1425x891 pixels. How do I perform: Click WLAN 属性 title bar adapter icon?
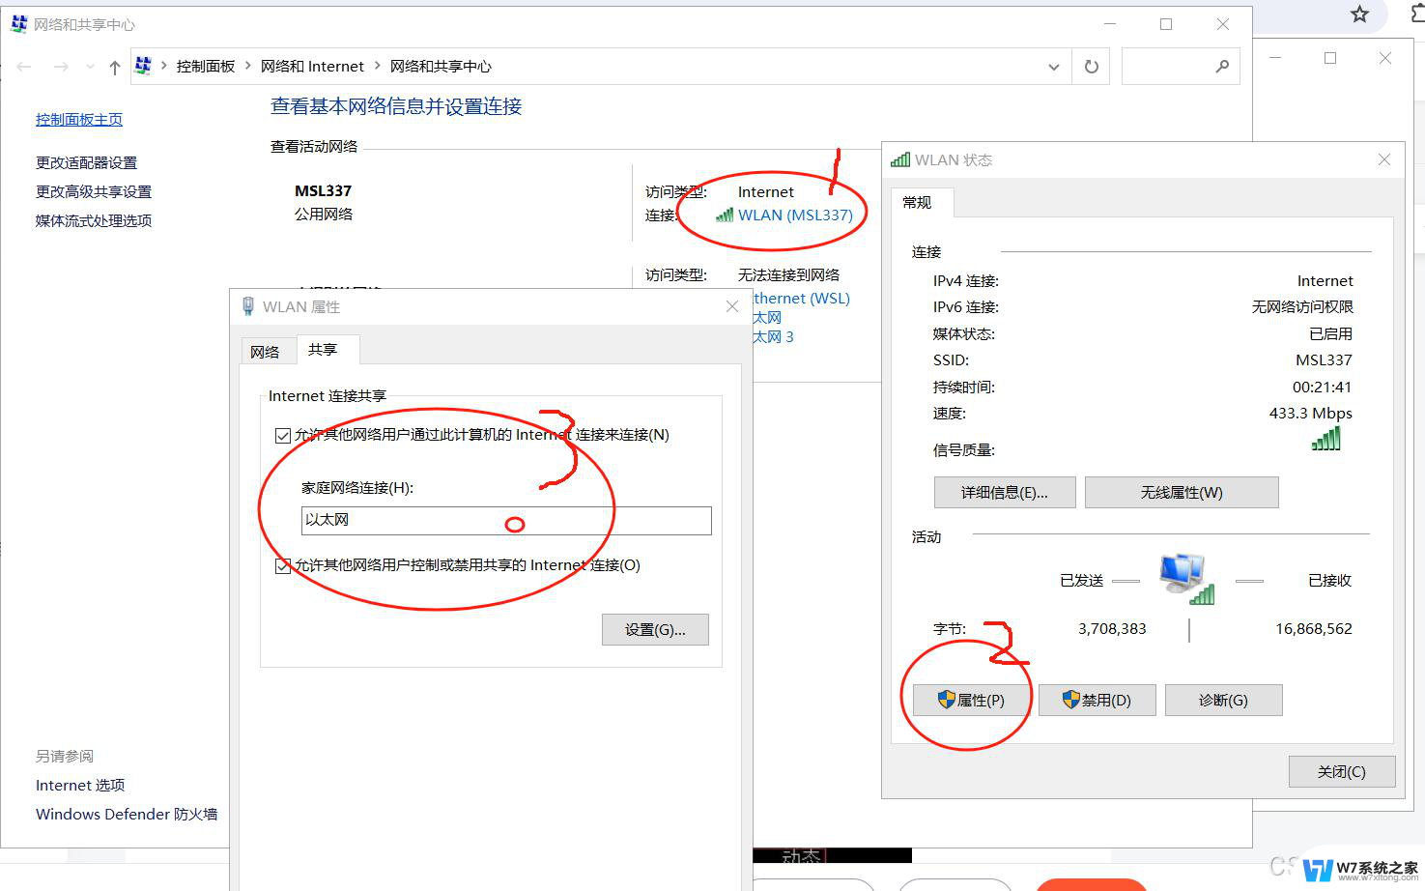click(248, 306)
